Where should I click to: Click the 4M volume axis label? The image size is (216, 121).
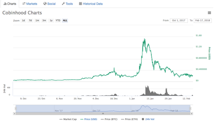(8, 87)
